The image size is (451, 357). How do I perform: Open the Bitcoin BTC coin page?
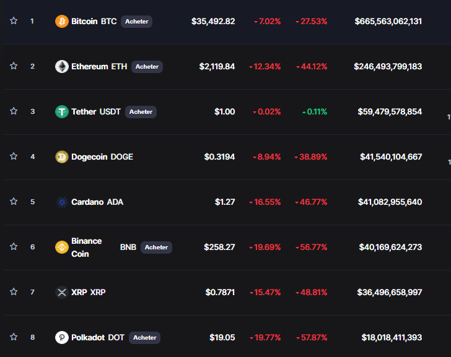pyautogui.click(x=94, y=22)
